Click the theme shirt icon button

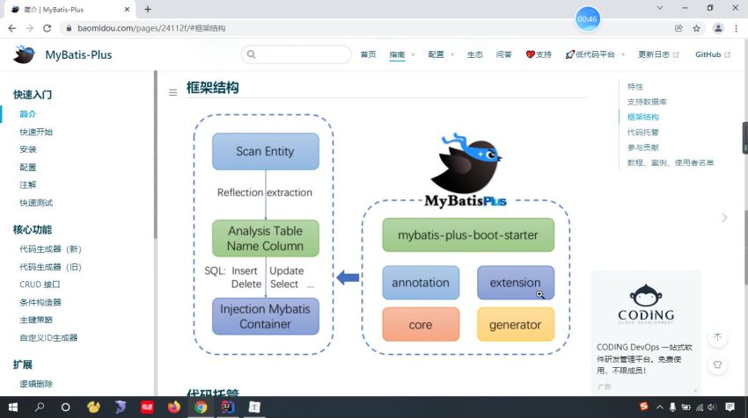(x=717, y=364)
